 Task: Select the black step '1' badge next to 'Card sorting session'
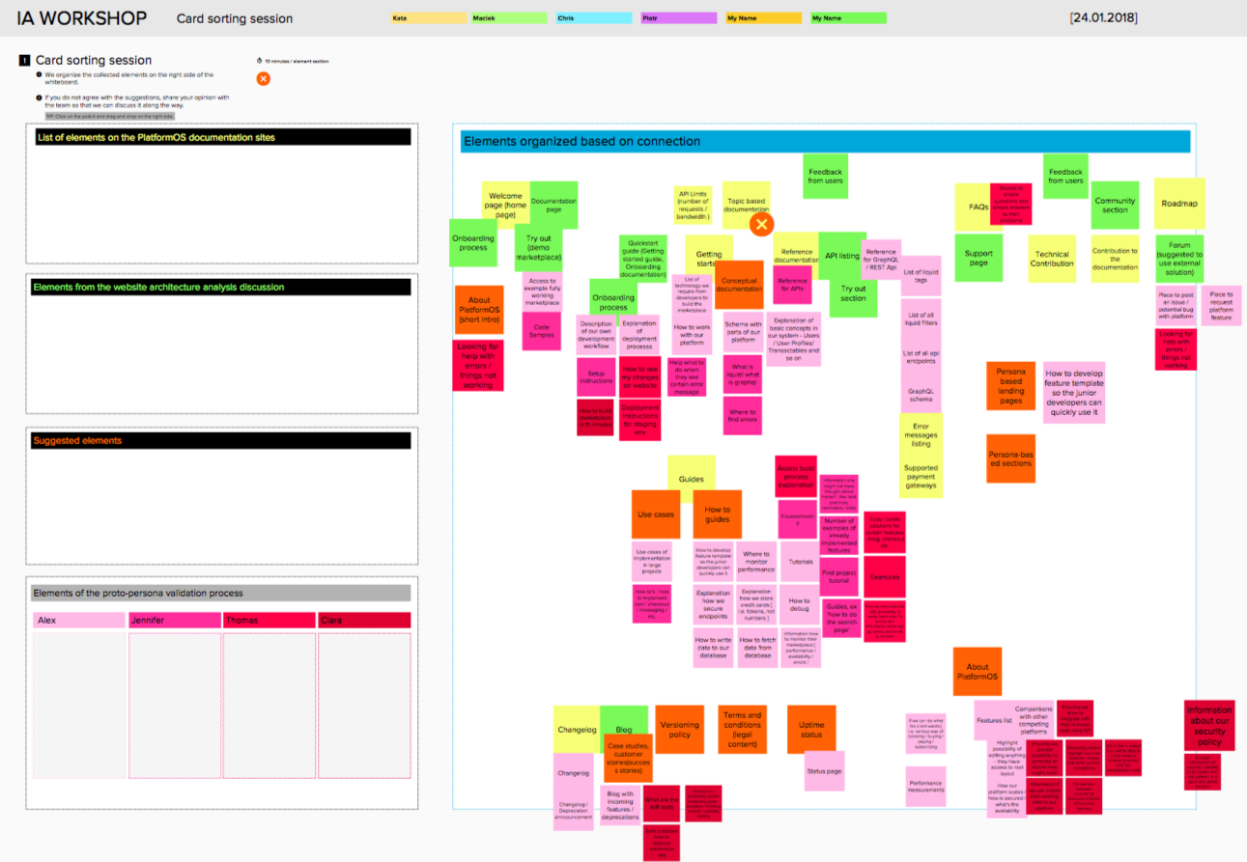[23, 60]
